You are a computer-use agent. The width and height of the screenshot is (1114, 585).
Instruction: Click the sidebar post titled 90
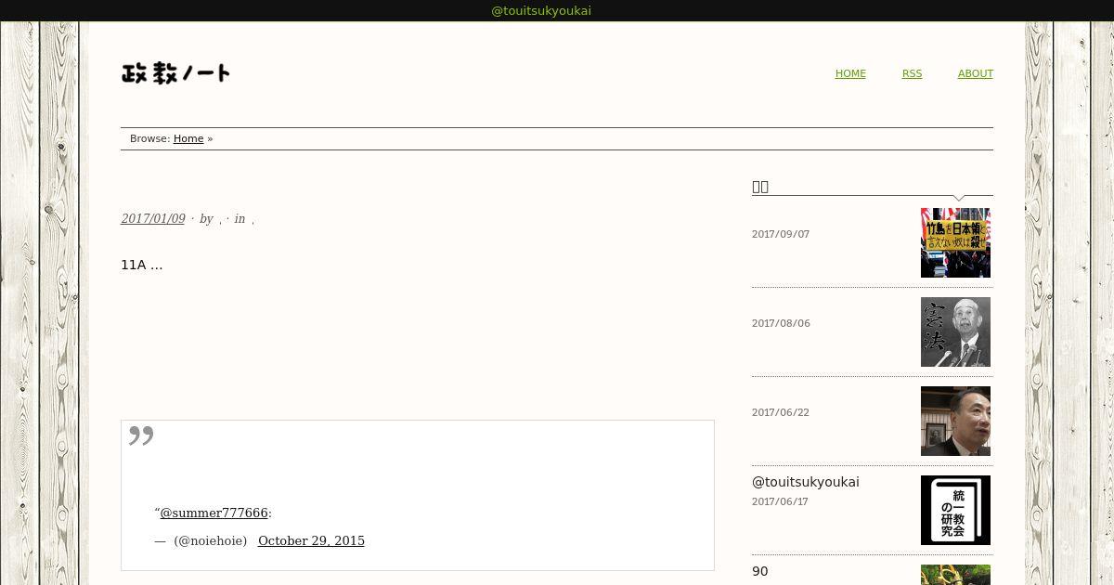760,571
